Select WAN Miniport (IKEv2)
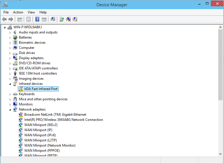The width and height of the screenshot is (224, 164). coord(41,125)
